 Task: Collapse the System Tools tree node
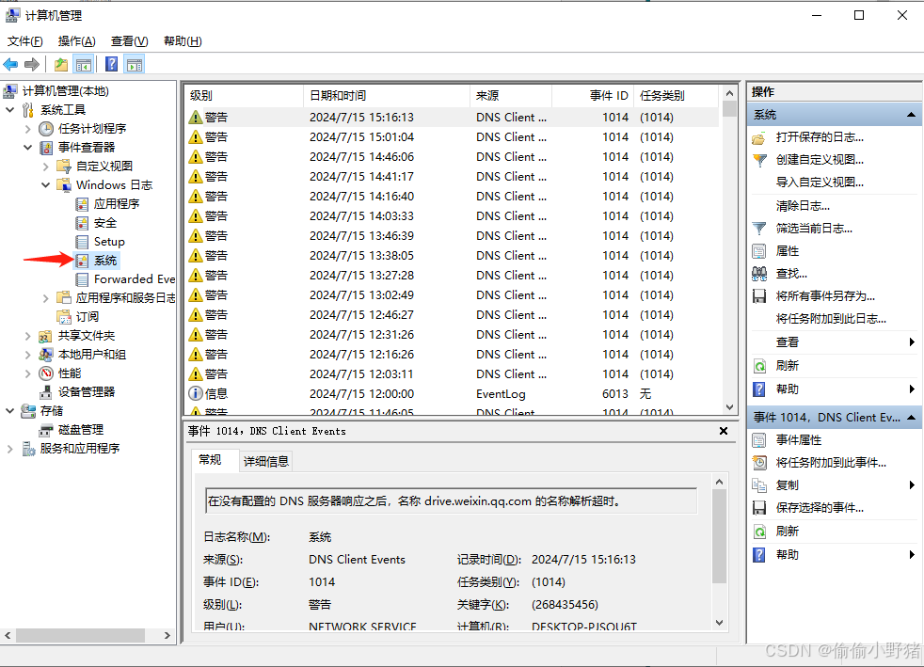10,109
